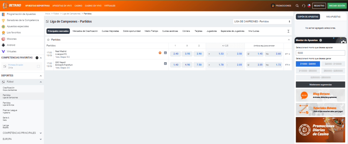Open the Apuestas en Vivo menu
Viewport: 348px width, 144px height.
62,6
